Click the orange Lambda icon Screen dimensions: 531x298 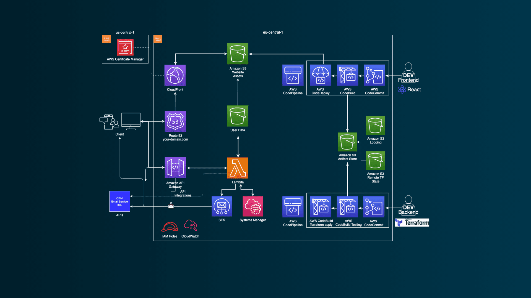pyautogui.click(x=238, y=168)
